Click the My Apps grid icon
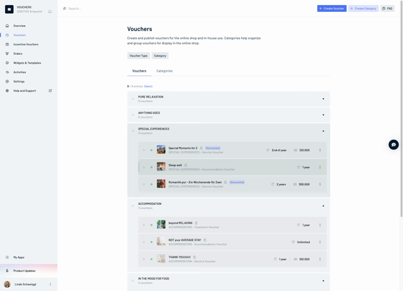403x291 pixels. (x=7, y=257)
